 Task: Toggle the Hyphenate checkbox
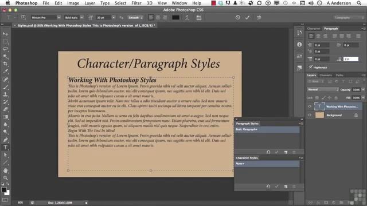[311, 67]
